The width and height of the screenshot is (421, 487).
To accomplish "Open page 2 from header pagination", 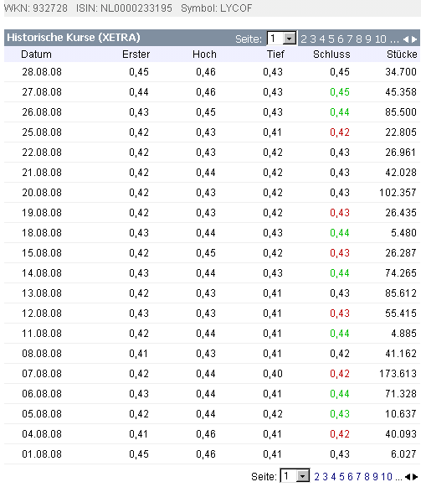I will click(304, 39).
